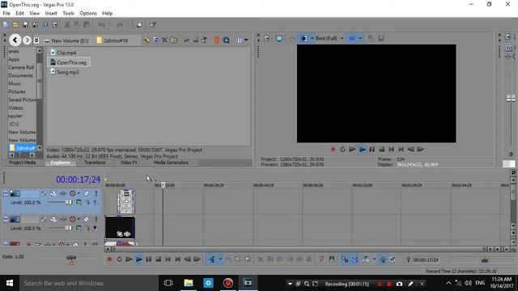
Task: Click Insert Region icon in timeline toolbar
Action: (x=332, y=259)
